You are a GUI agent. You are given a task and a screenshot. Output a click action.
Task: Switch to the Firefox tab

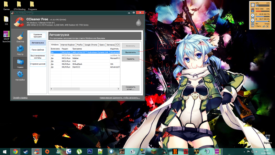coord(80,45)
